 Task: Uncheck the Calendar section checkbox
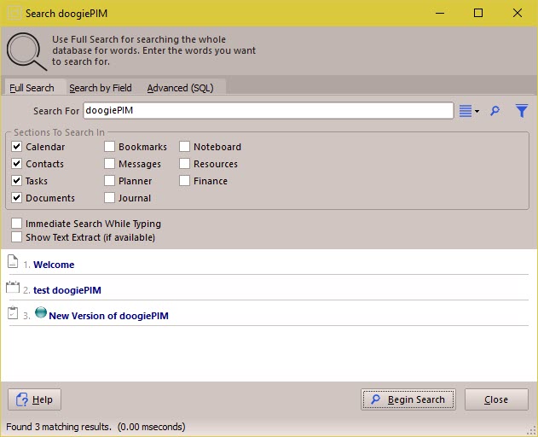coord(16,147)
